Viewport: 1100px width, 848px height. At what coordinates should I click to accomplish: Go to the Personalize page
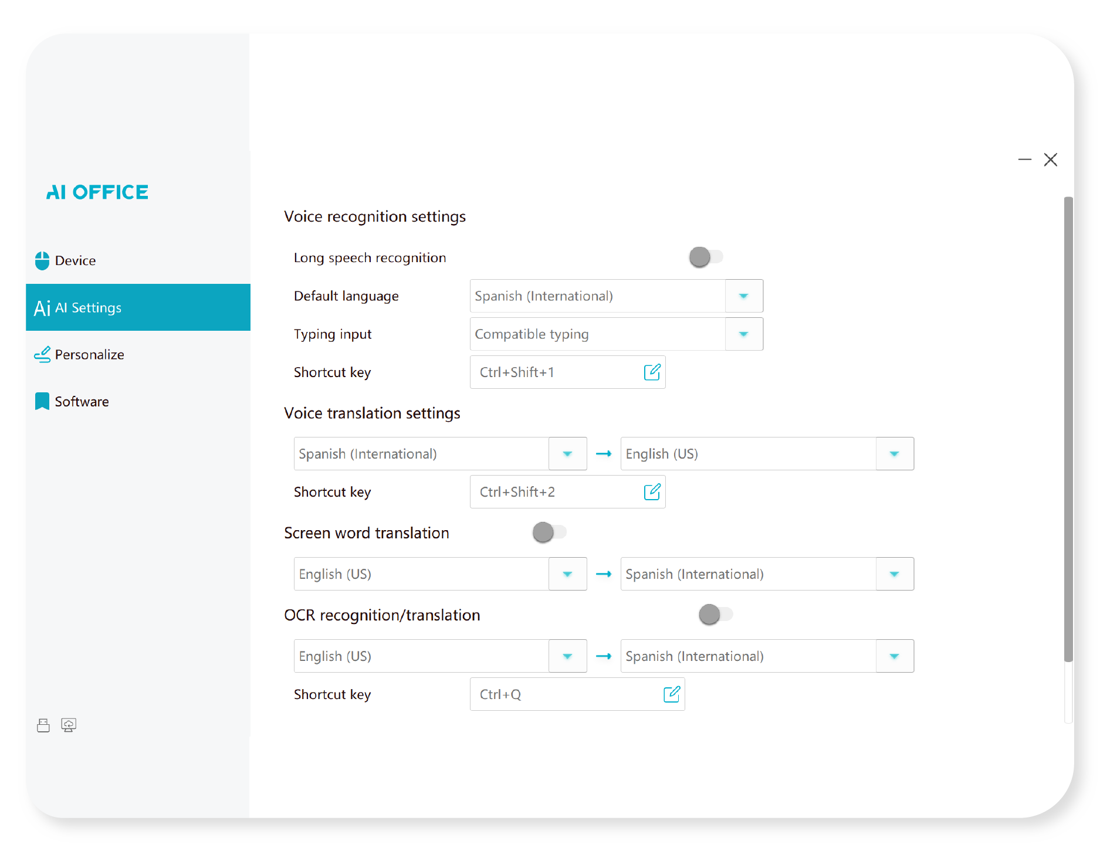tap(89, 355)
